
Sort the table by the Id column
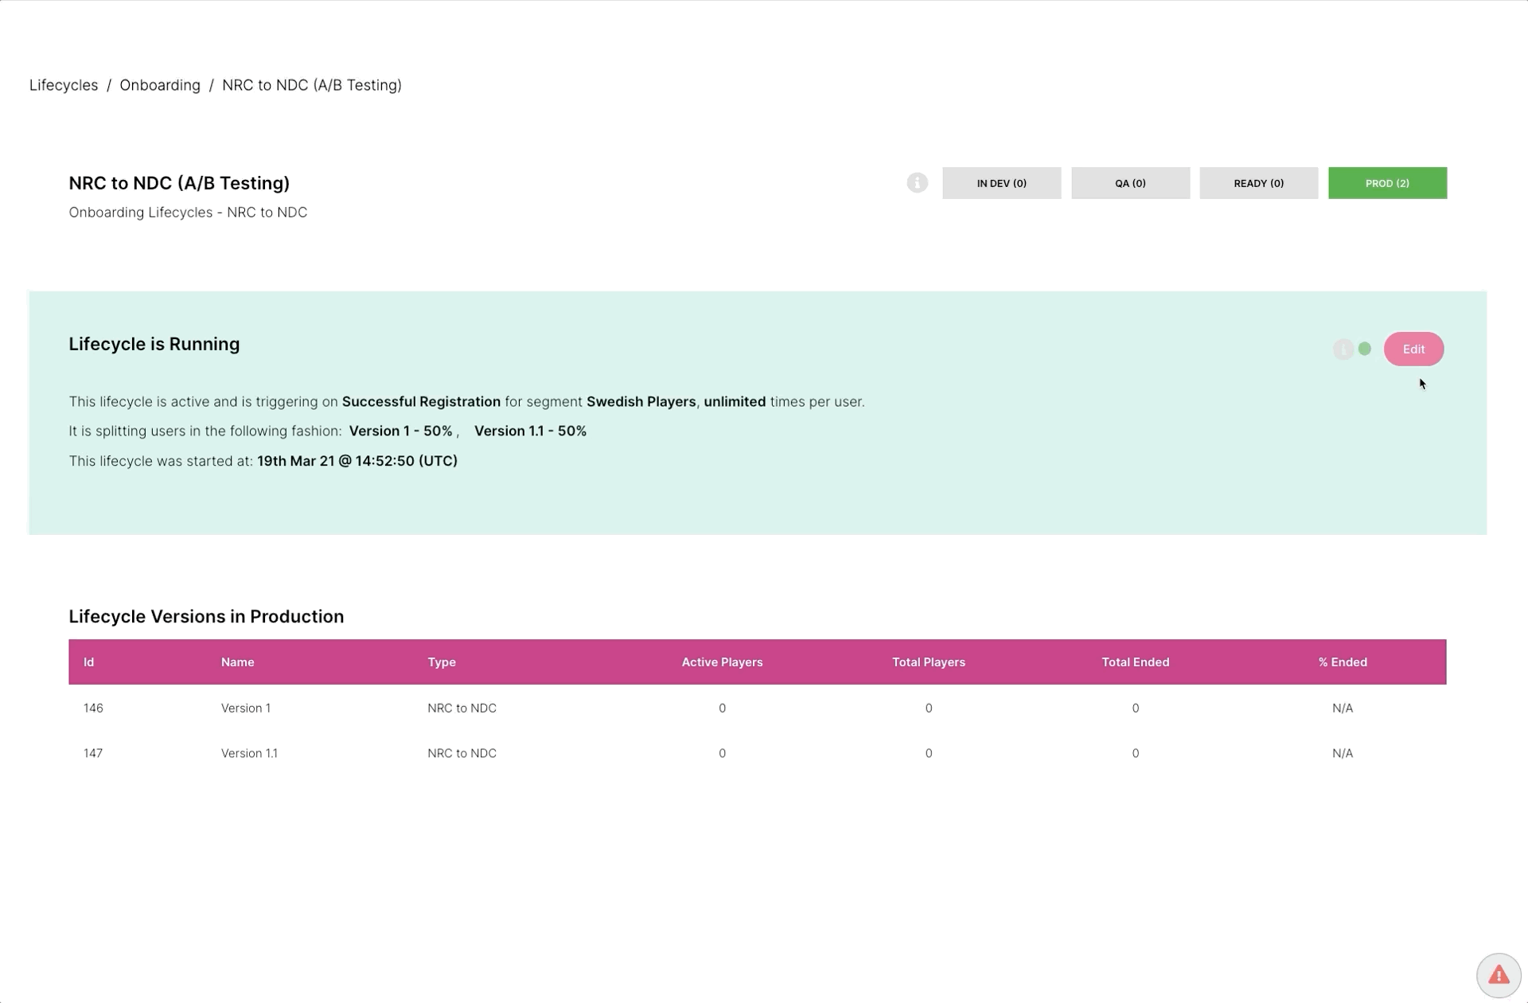88,662
